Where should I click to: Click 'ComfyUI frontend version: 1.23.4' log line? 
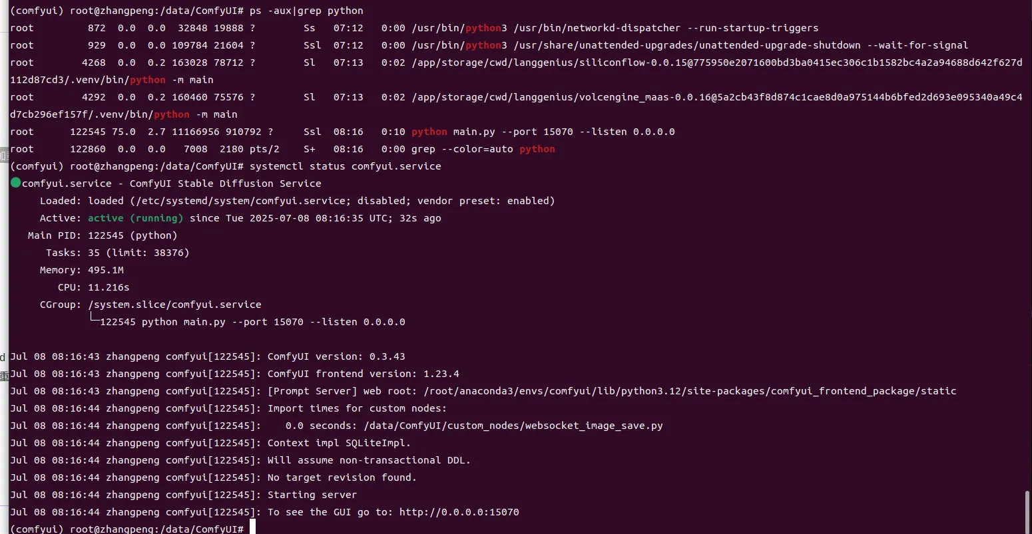pyautogui.click(x=363, y=374)
